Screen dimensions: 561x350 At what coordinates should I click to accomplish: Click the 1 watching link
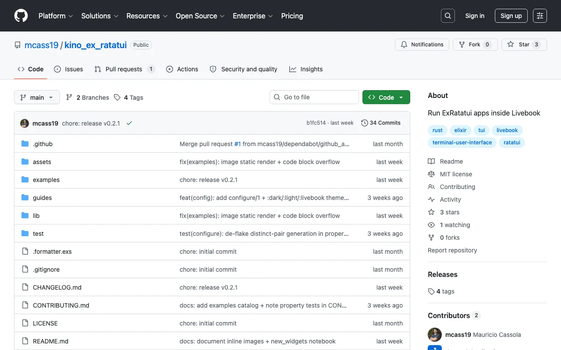455,225
